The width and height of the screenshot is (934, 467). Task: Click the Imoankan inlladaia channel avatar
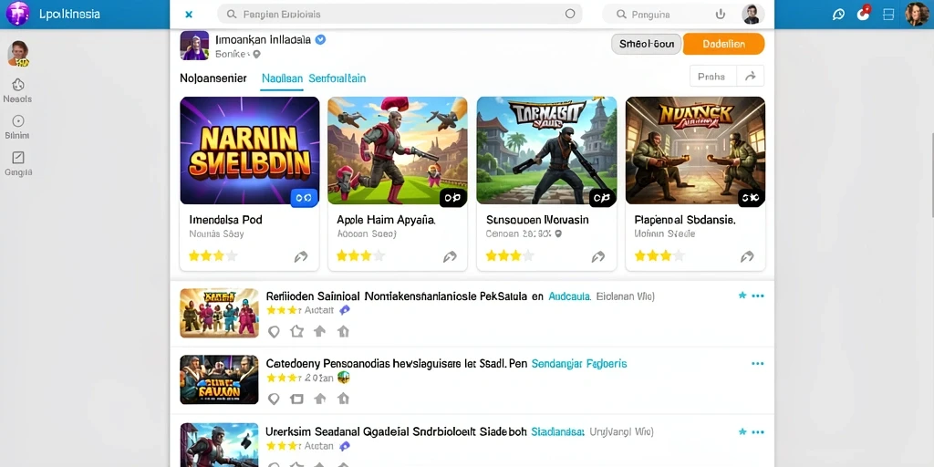[x=194, y=46]
